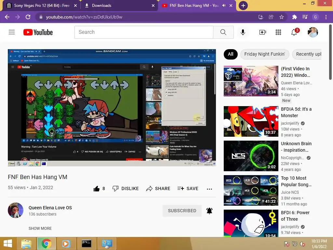The height and width of the screenshot is (250, 333).
Task: Open the Windows Start button
Action: click(8, 243)
